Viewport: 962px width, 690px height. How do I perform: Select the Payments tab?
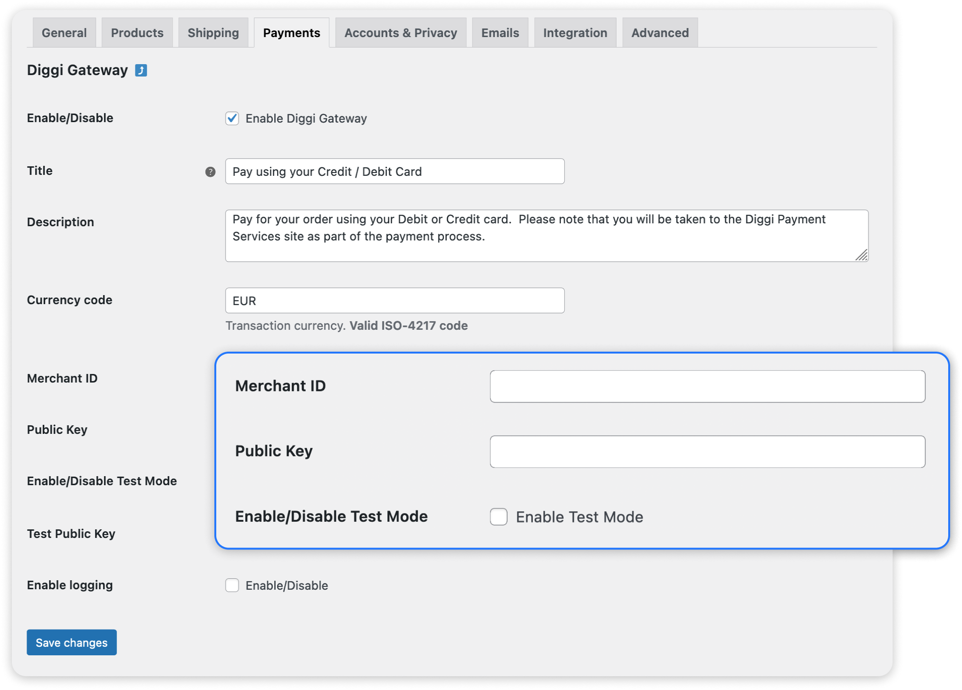click(291, 33)
